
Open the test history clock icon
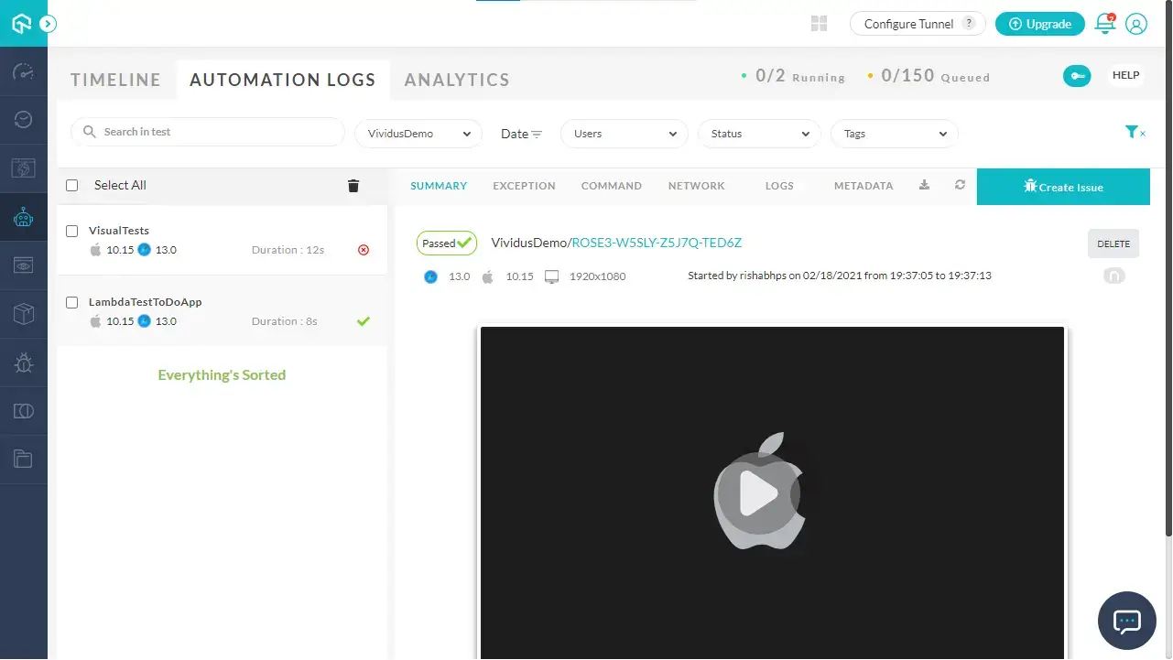[x=23, y=119]
